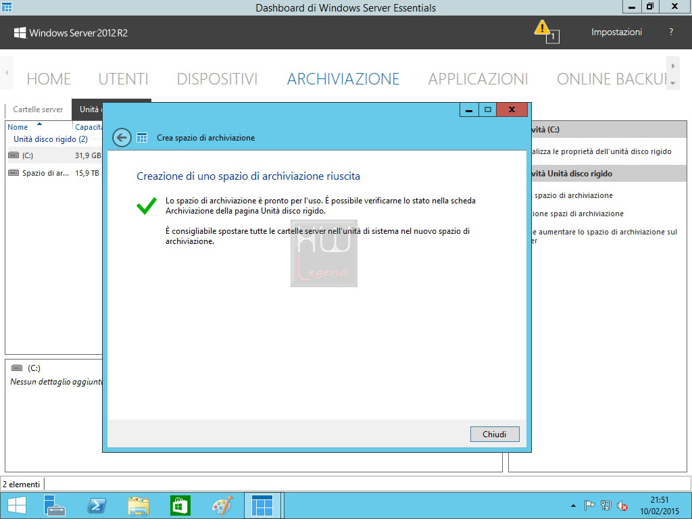This screenshot has height=519, width=692.
Task: Close the wizard with the red X
Action: (x=512, y=110)
